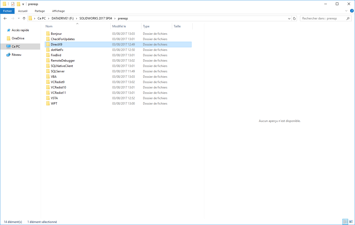Go up one folder level

pos(24,18)
